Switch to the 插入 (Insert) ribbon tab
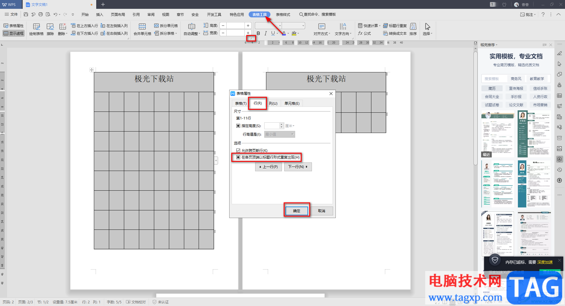565x306 pixels. click(x=100, y=14)
